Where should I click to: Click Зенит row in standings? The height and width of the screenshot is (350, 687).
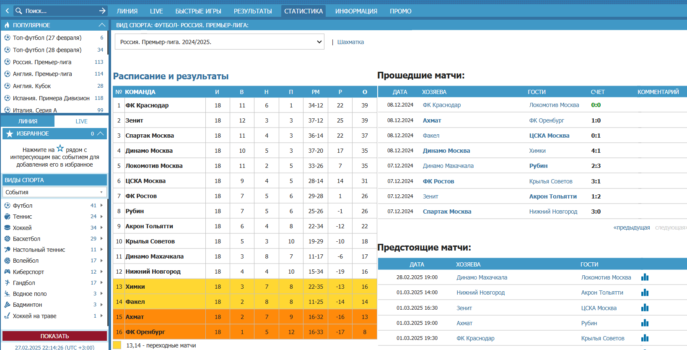[245, 120]
